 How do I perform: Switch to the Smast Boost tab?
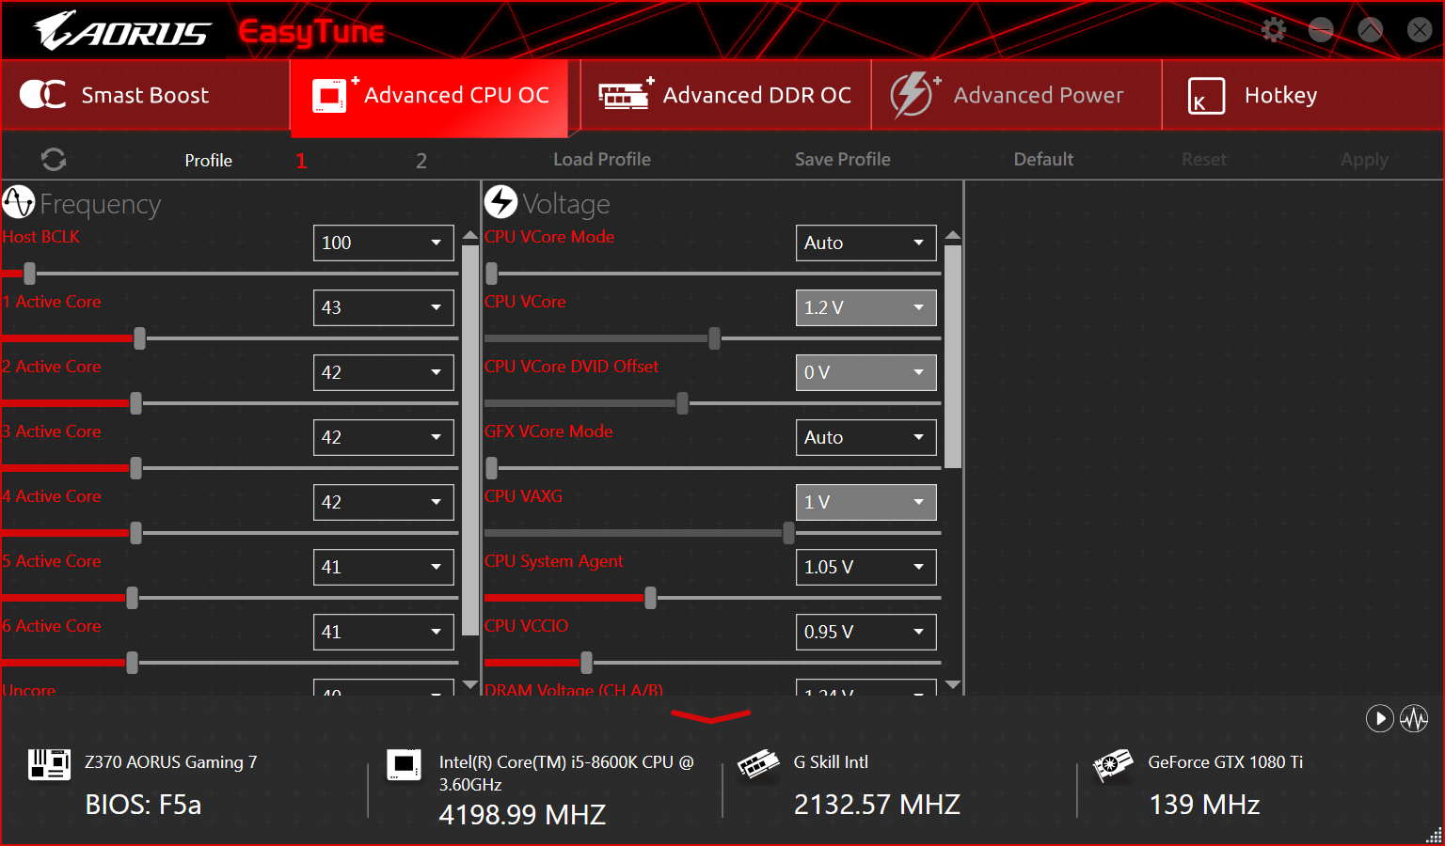point(145,95)
